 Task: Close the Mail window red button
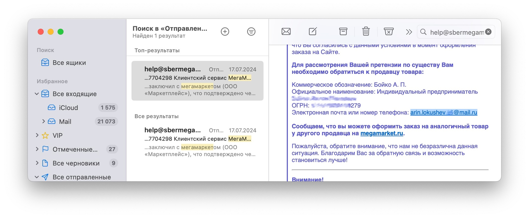tap(41, 32)
